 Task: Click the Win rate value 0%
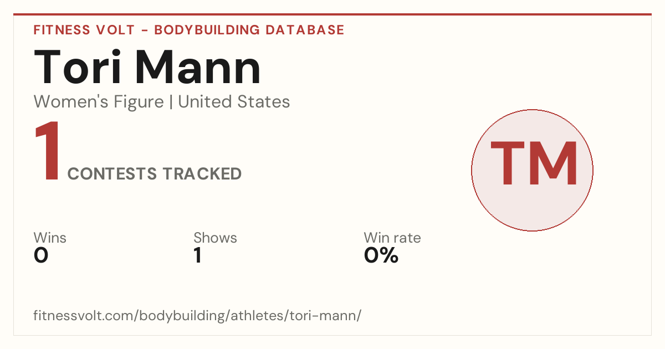(x=381, y=256)
